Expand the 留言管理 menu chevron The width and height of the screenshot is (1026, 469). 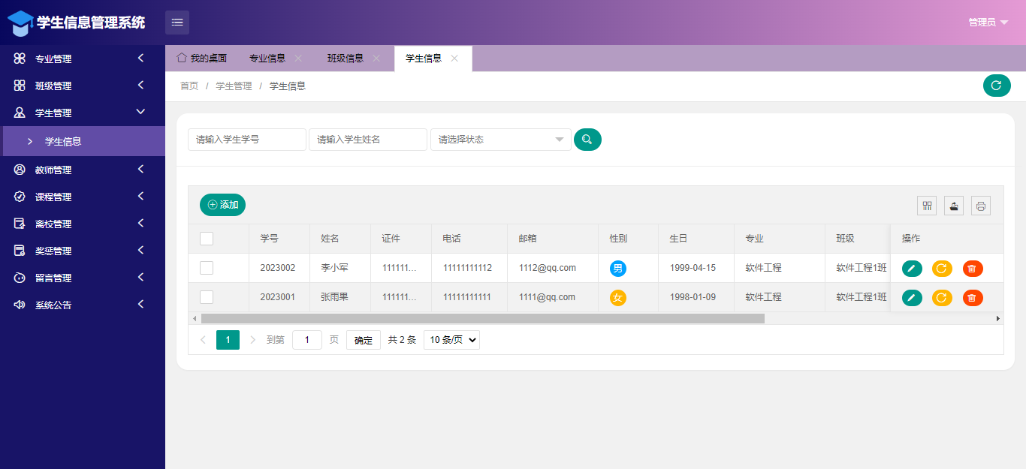140,277
